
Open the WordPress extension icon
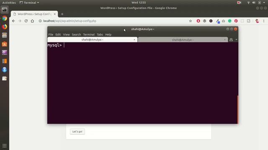tap(204, 21)
